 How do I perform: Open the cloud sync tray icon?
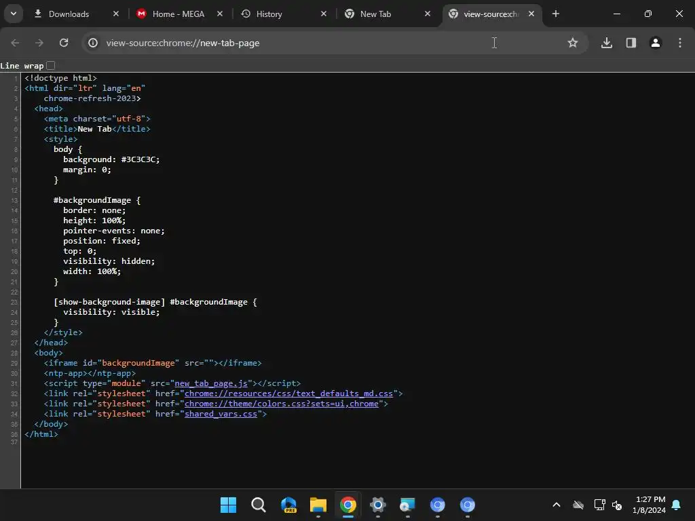tap(578, 505)
